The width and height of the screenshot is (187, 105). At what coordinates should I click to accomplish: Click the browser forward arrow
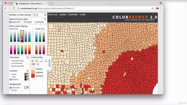pyautogui.click(x=10, y=8)
